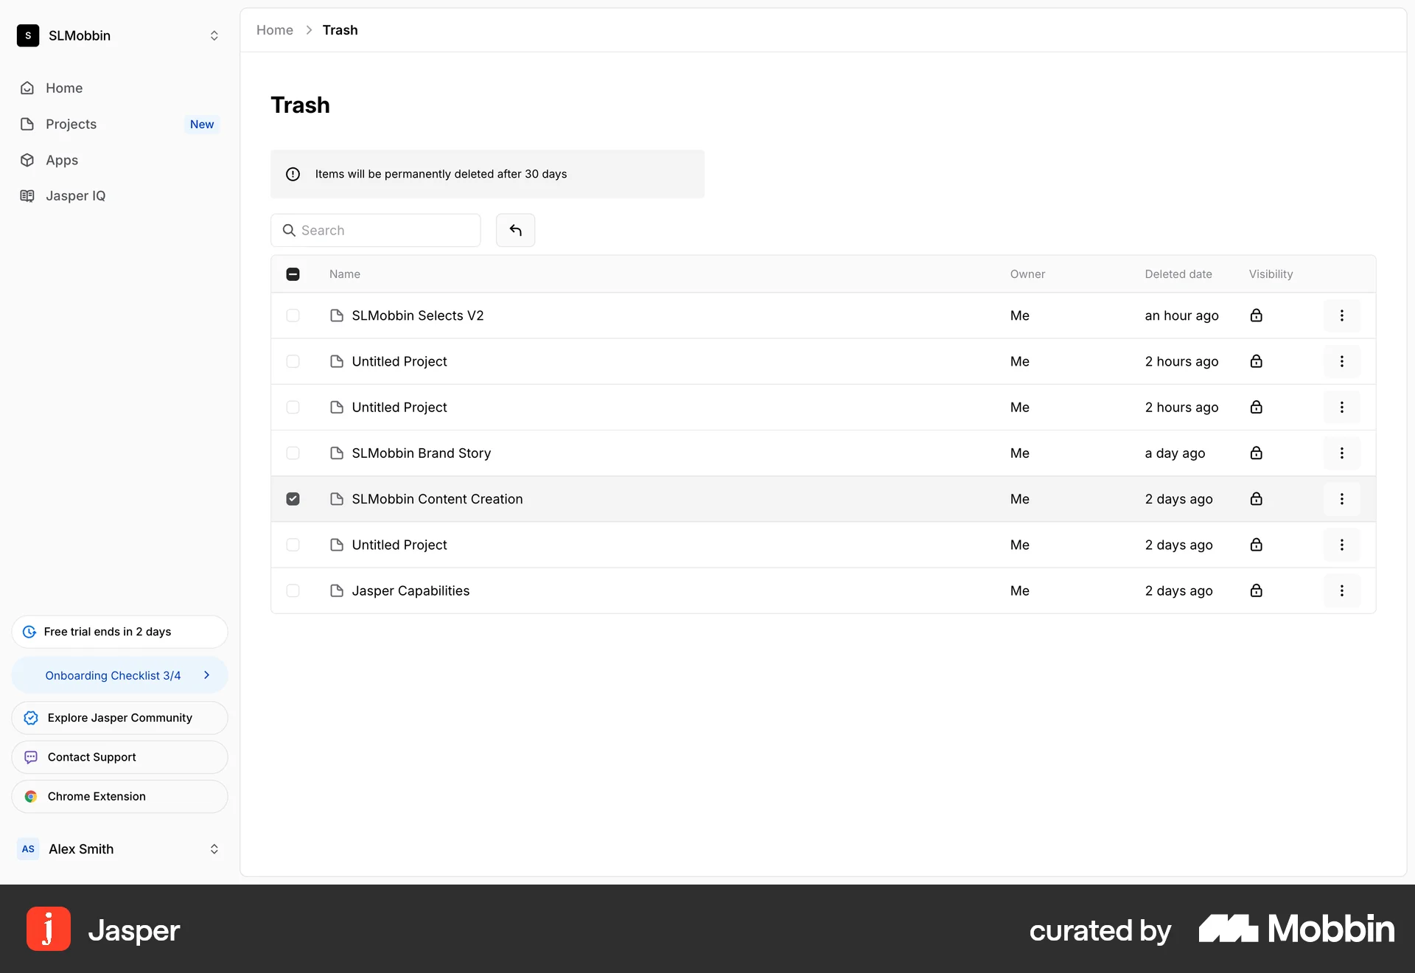Open more options for SLMobbin Content Creation
The image size is (1415, 973).
coord(1341,499)
